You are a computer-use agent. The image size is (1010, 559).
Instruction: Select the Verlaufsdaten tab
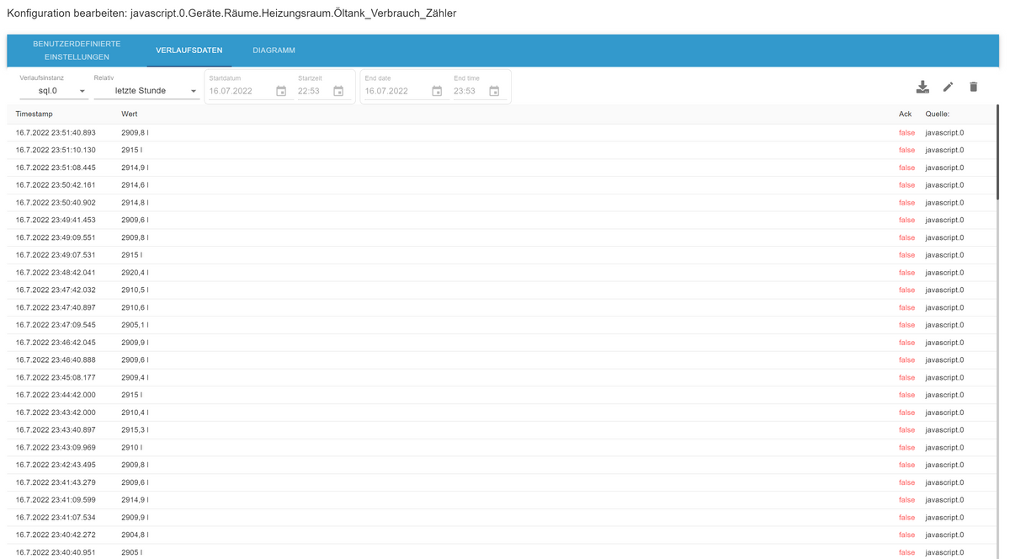189,51
